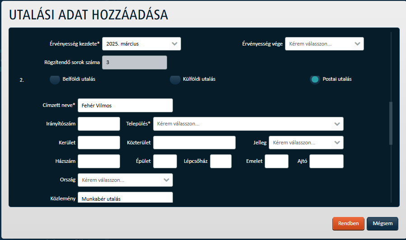This screenshot has width=406, height=240.
Task: Open the Érvényesség kezdete dropdown
Action: [x=141, y=44]
